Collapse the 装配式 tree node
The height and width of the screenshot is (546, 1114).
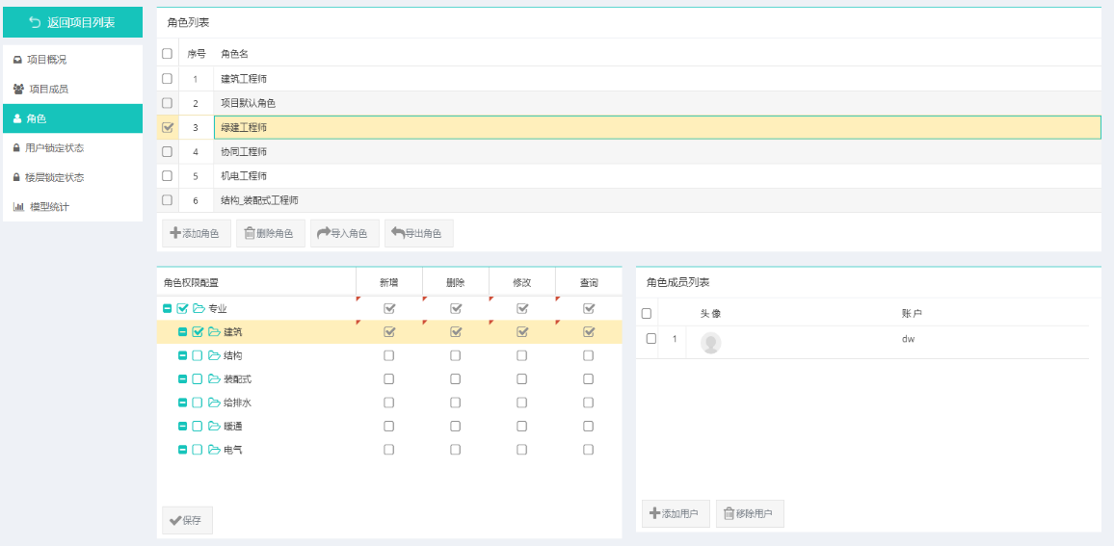coord(182,379)
